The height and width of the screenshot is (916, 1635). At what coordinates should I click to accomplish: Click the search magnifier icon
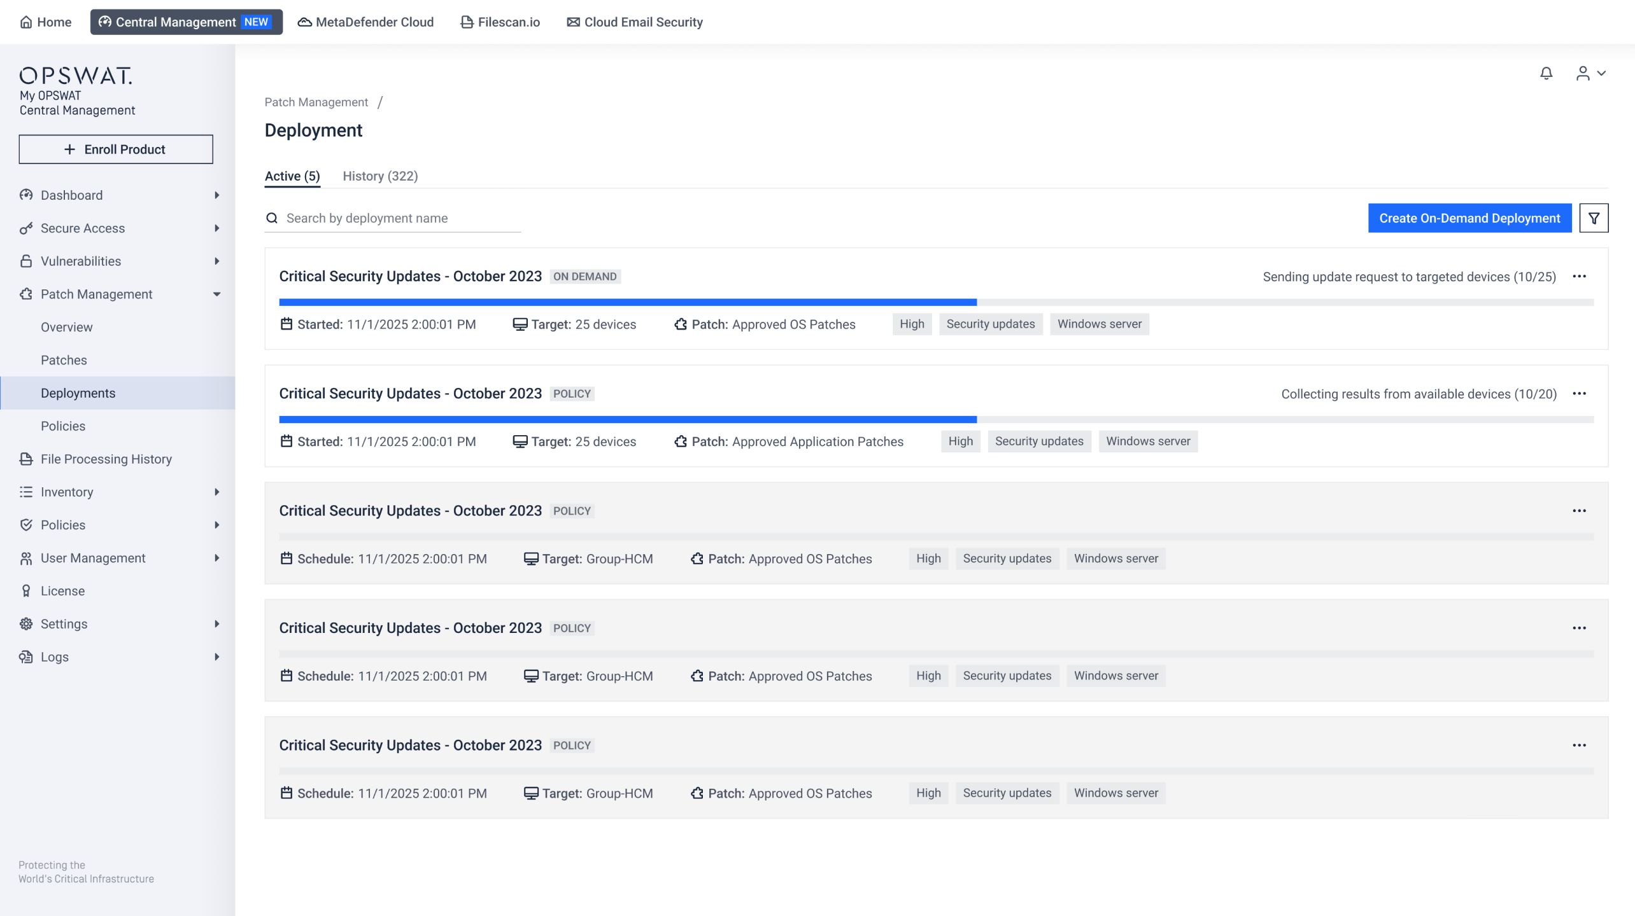click(272, 218)
